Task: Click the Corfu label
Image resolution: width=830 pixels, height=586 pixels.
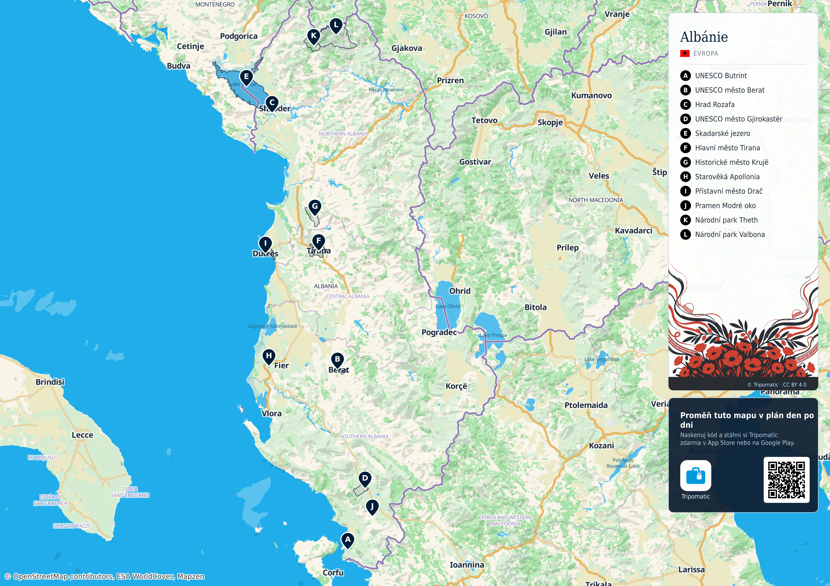Action: pos(333,573)
